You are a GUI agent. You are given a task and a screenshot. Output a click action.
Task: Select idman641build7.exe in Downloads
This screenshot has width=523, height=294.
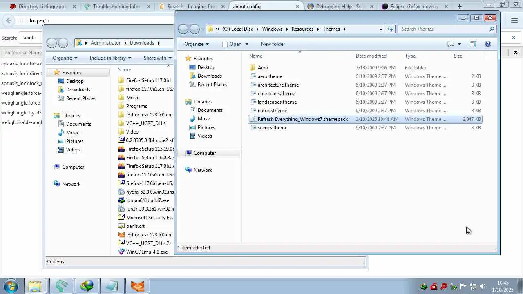[148, 200]
